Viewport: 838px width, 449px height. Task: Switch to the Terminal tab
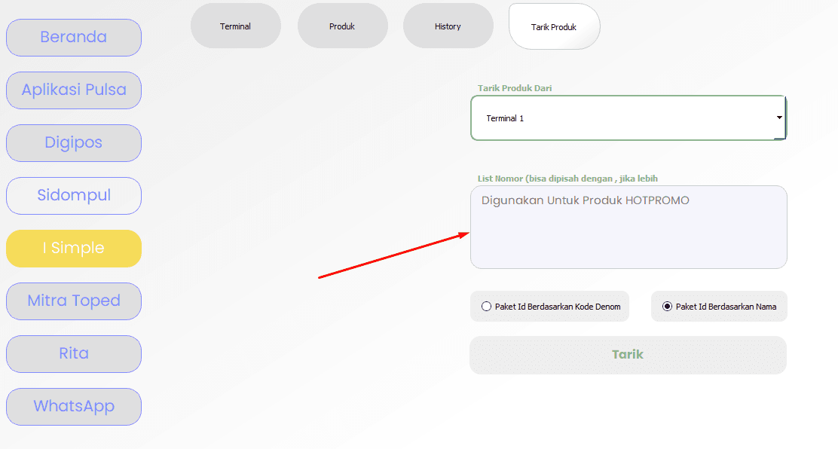236,26
